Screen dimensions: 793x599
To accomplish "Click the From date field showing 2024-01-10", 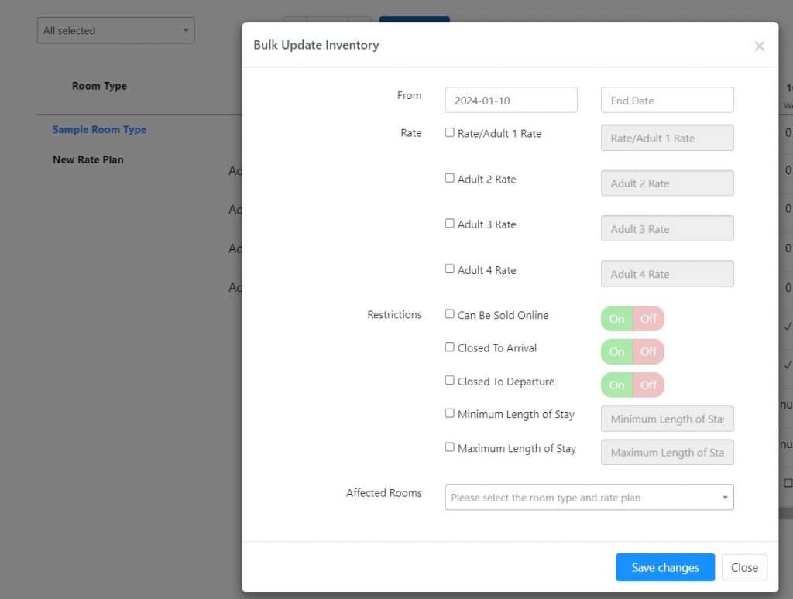I will click(510, 99).
